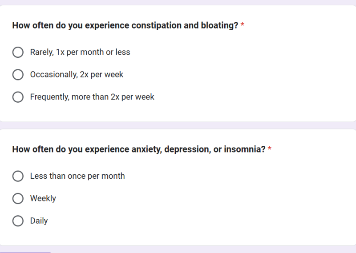Click the "Less than once per month" option text
The width and height of the screenshot is (356, 253).
[x=77, y=177]
